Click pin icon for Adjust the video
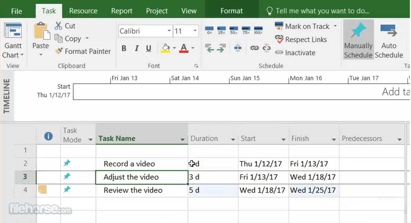411x223 pixels. (67, 177)
